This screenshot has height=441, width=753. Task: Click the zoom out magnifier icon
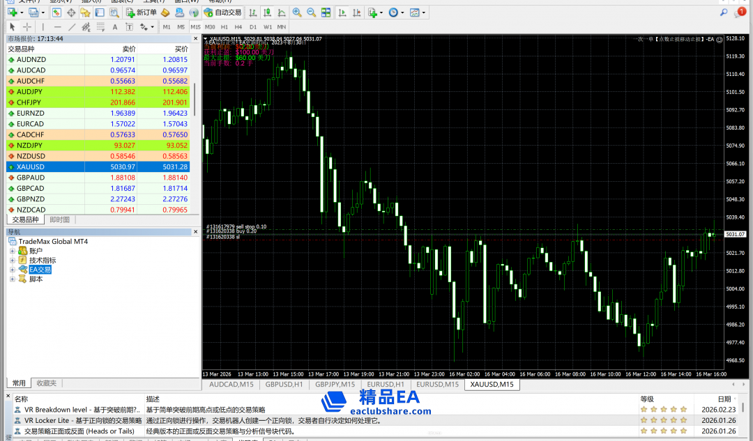coord(311,13)
